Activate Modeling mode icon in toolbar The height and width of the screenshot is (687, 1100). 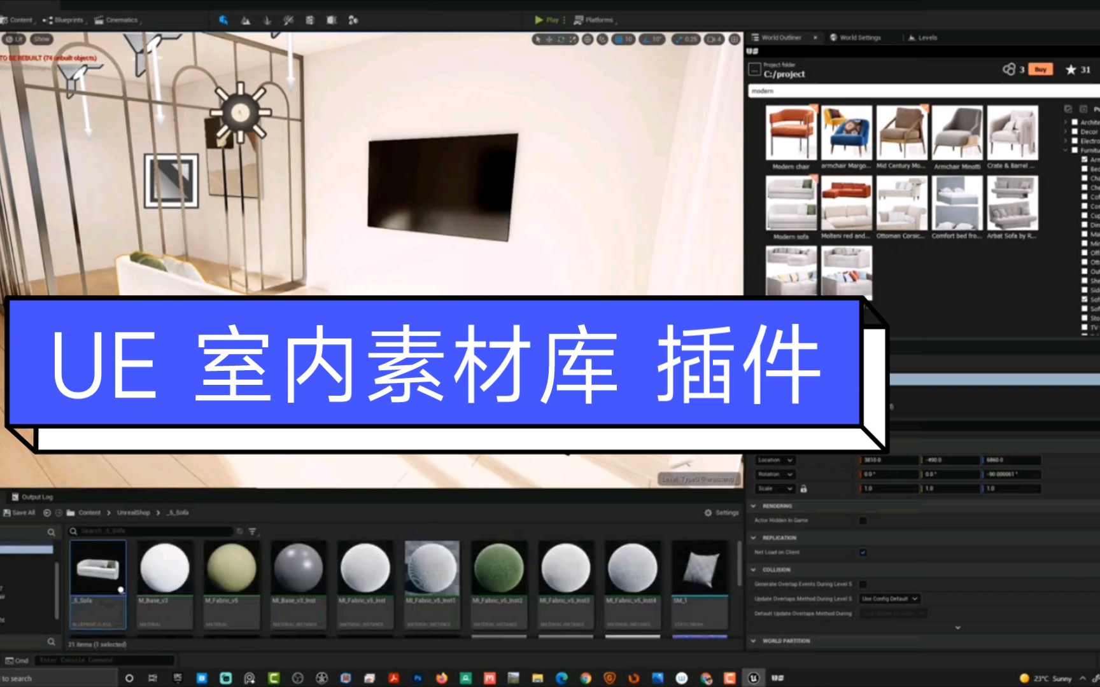click(310, 20)
